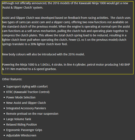135x140 pixels.
Task: Click the 'Powering the Ninja 1000' paragraph
Action: tap(66, 67)
